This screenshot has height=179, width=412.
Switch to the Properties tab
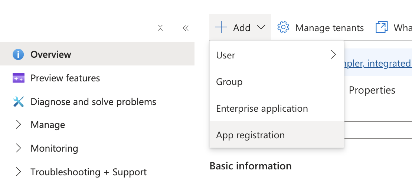click(x=372, y=90)
